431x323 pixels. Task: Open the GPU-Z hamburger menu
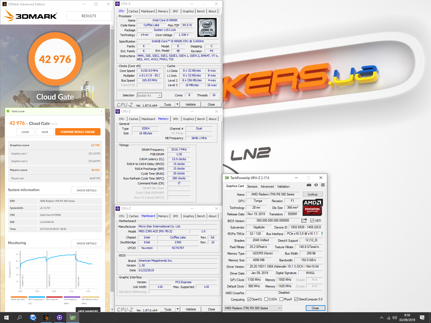tap(323, 185)
